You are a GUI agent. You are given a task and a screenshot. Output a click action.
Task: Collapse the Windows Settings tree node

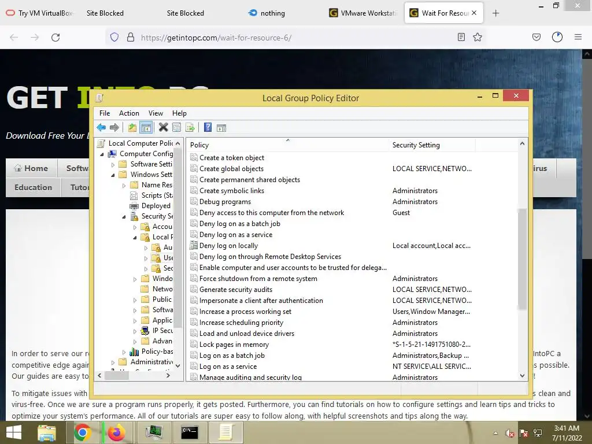tap(113, 175)
